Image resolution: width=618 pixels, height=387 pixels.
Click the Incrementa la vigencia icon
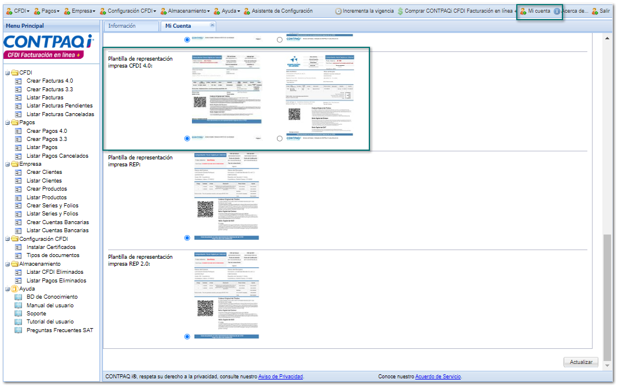[x=338, y=12]
